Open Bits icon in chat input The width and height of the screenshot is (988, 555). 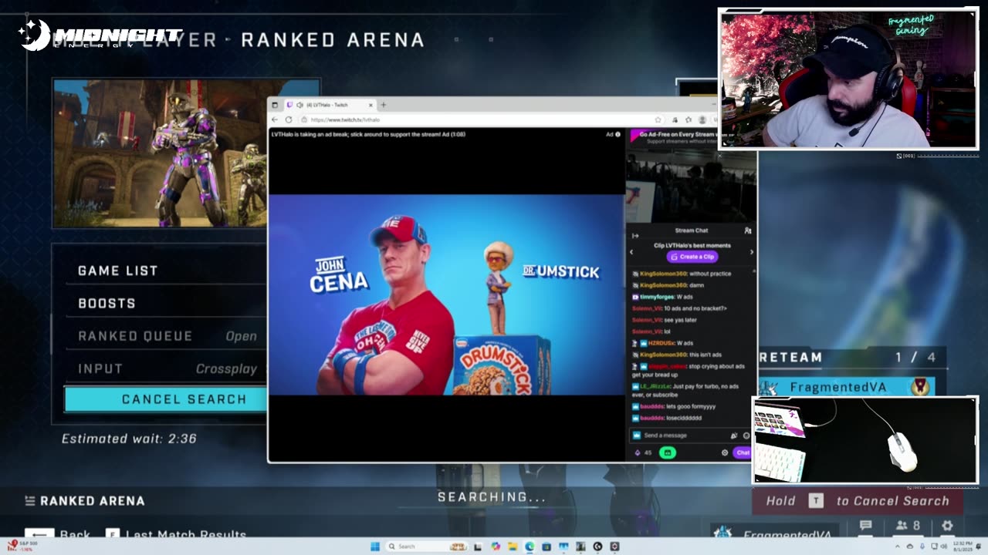(x=733, y=436)
